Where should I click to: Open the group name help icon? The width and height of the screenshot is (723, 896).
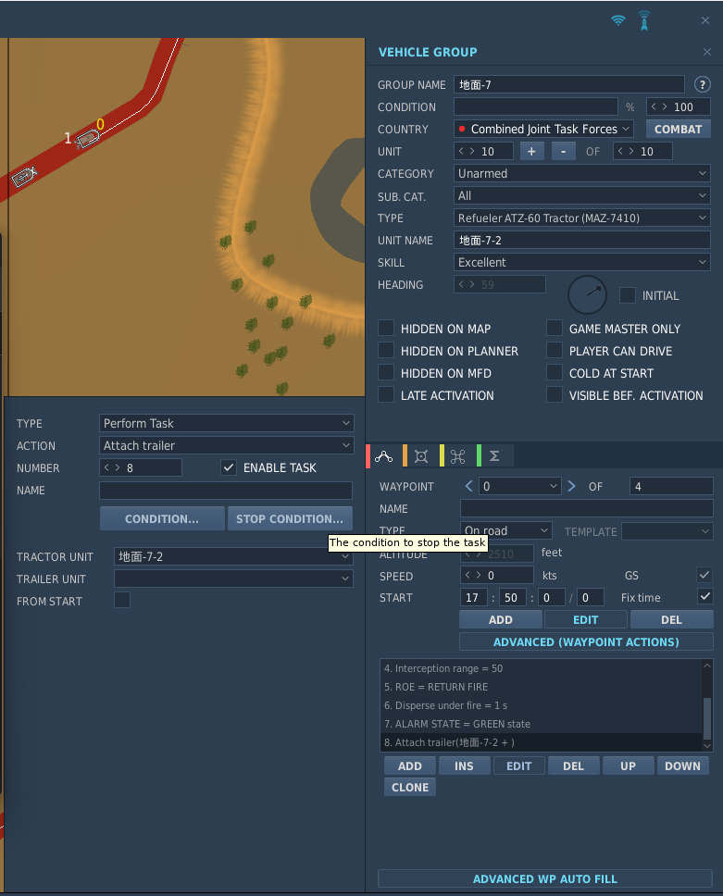tap(703, 84)
